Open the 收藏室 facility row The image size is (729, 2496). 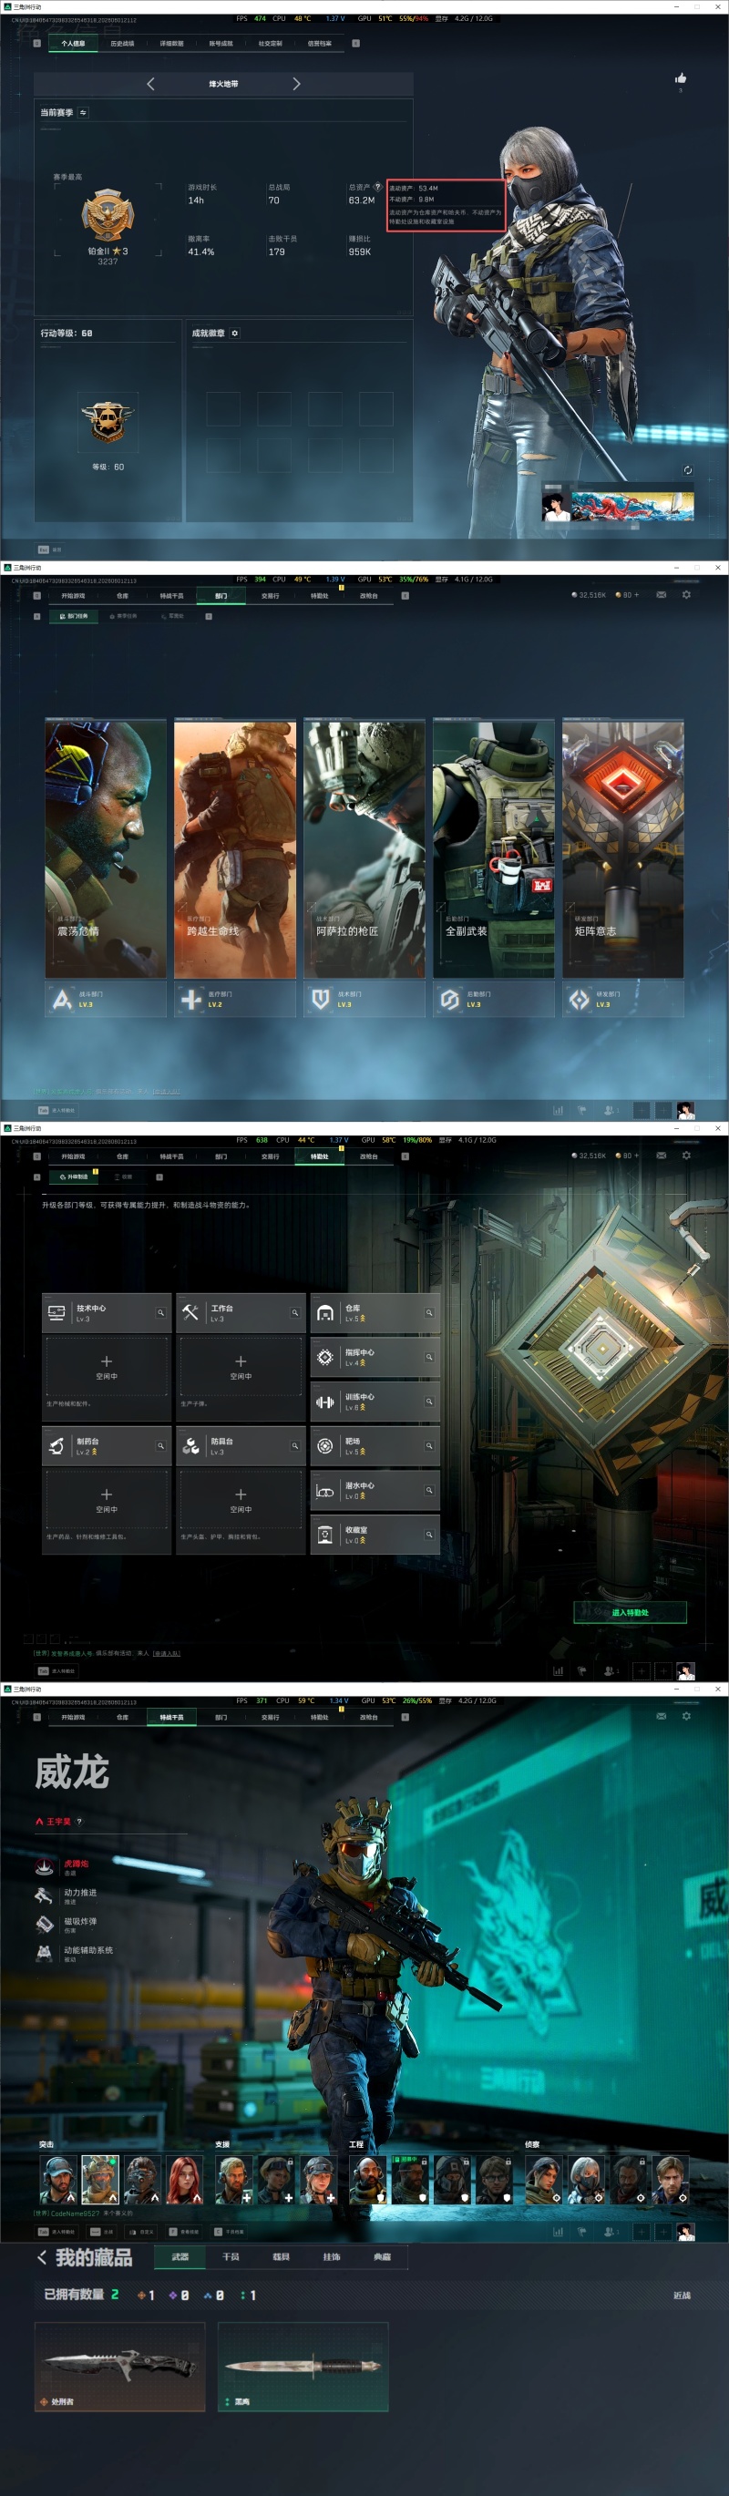coord(375,1536)
